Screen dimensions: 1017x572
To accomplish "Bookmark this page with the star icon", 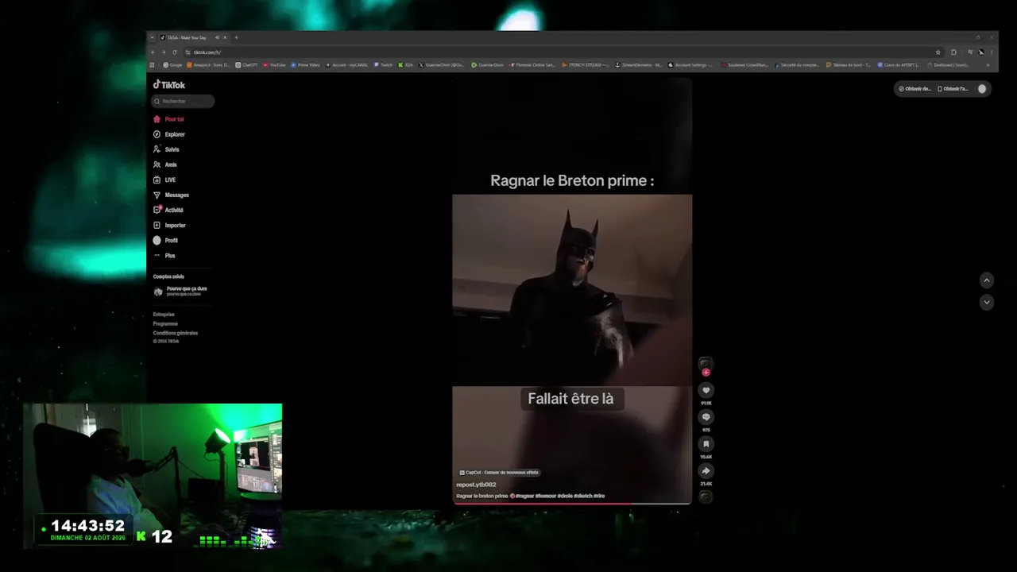I will [x=938, y=52].
